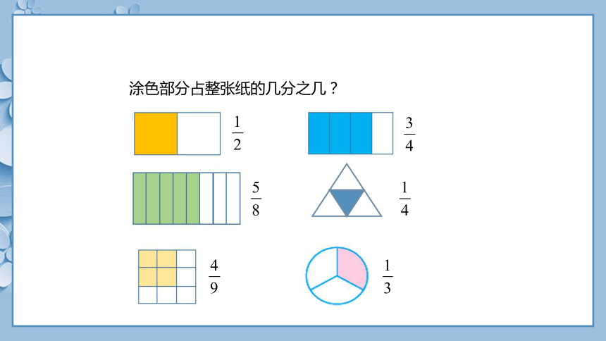Click the one-quarter fraction beside the triangle

[404, 199]
